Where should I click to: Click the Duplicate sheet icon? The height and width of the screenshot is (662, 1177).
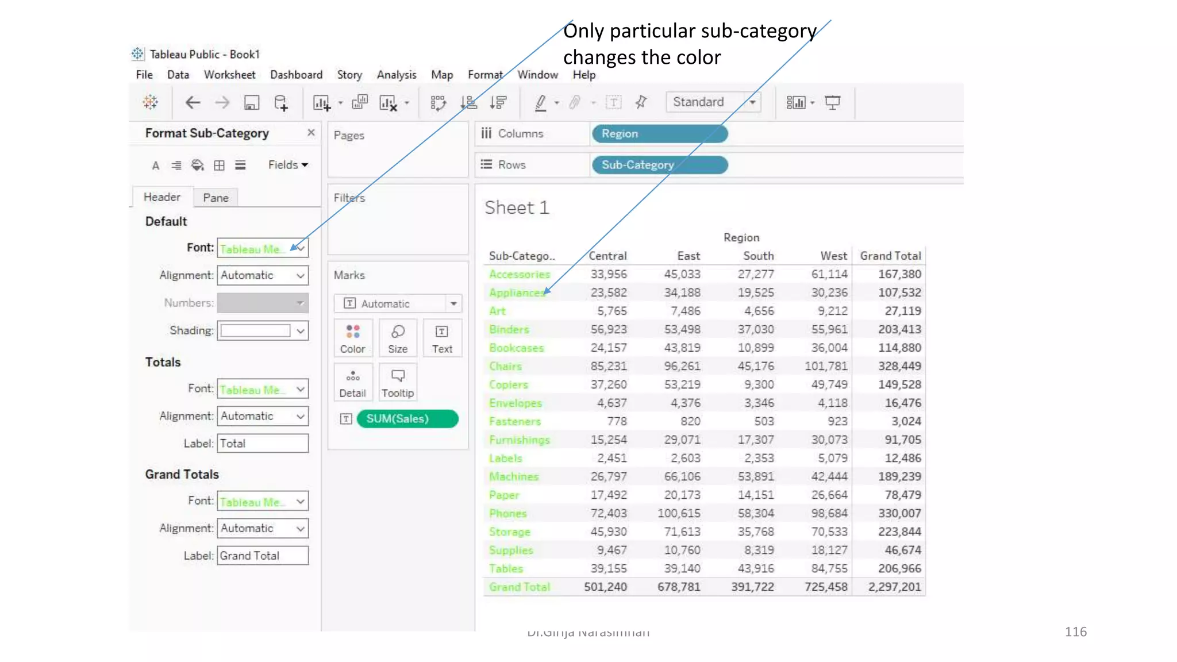360,102
